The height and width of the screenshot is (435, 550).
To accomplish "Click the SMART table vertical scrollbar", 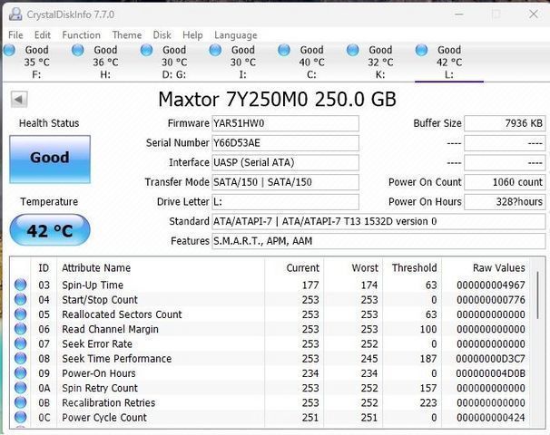I will tap(537, 295).
